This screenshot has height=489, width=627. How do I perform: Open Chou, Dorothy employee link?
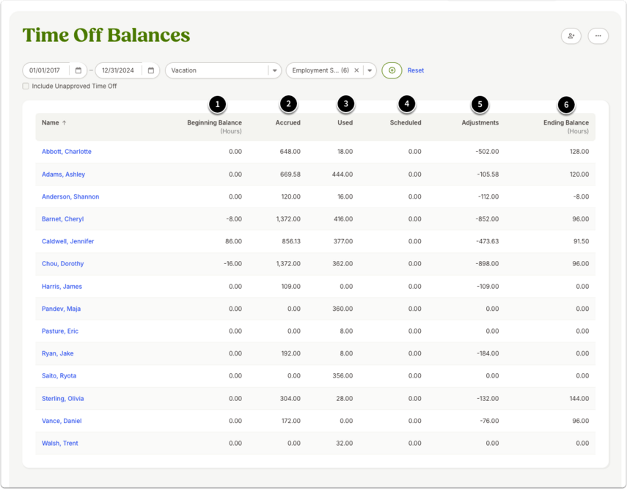[62, 264]
